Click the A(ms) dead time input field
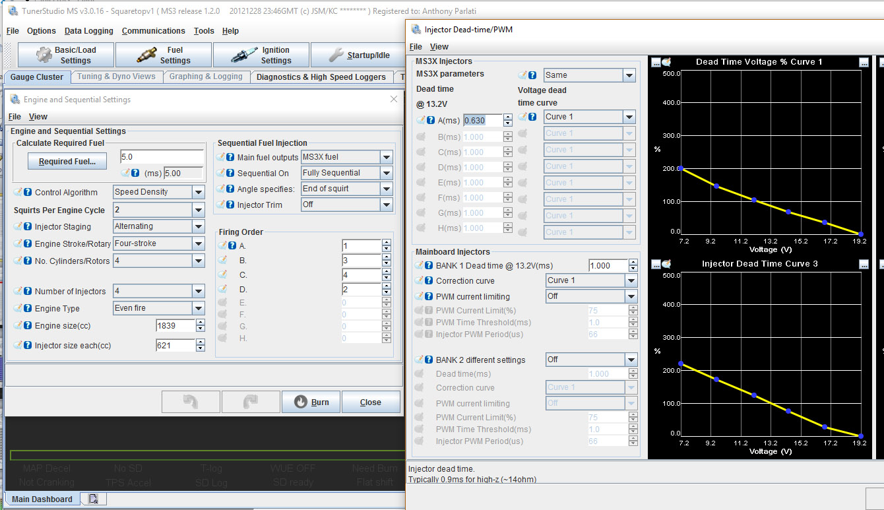 point(482,120)
